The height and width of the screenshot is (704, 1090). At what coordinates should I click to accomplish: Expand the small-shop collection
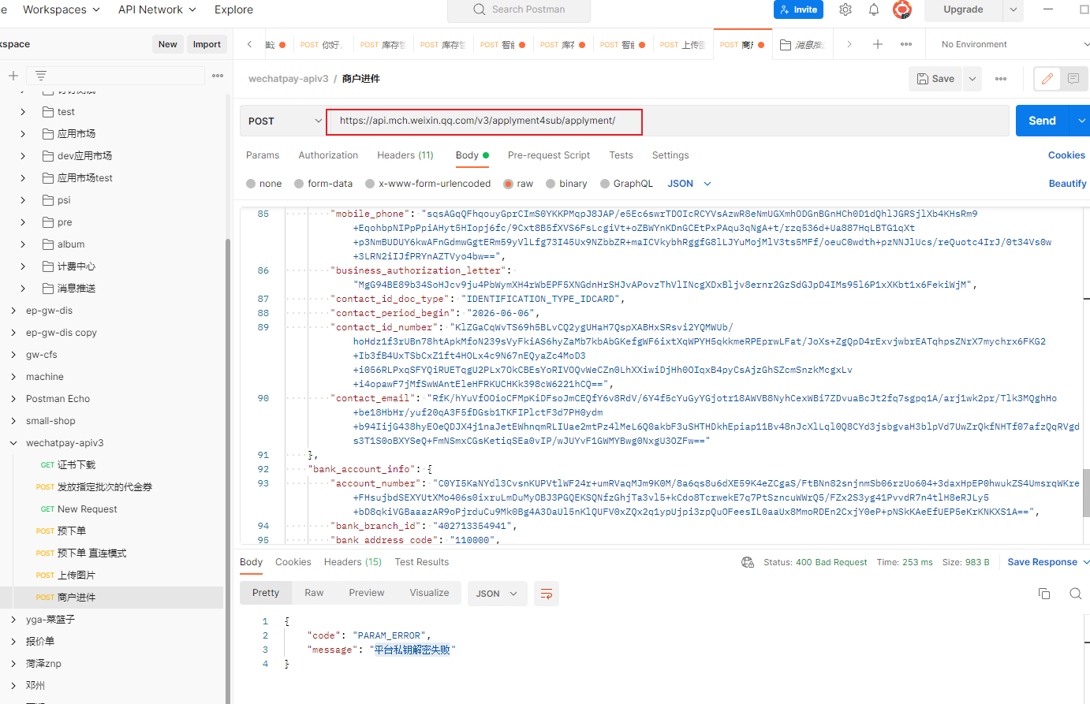pyautogui.click(x=13, y=421)
